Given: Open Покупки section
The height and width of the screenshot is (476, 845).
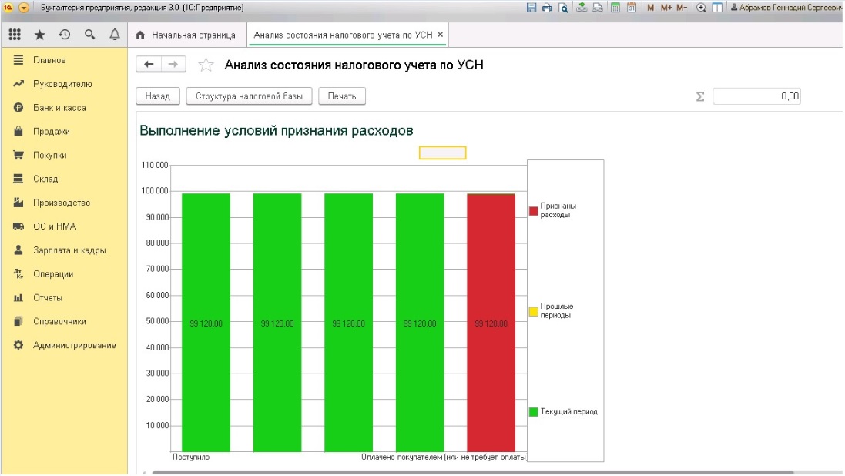Looking at the screenshot, I should [x=65, y=155].
